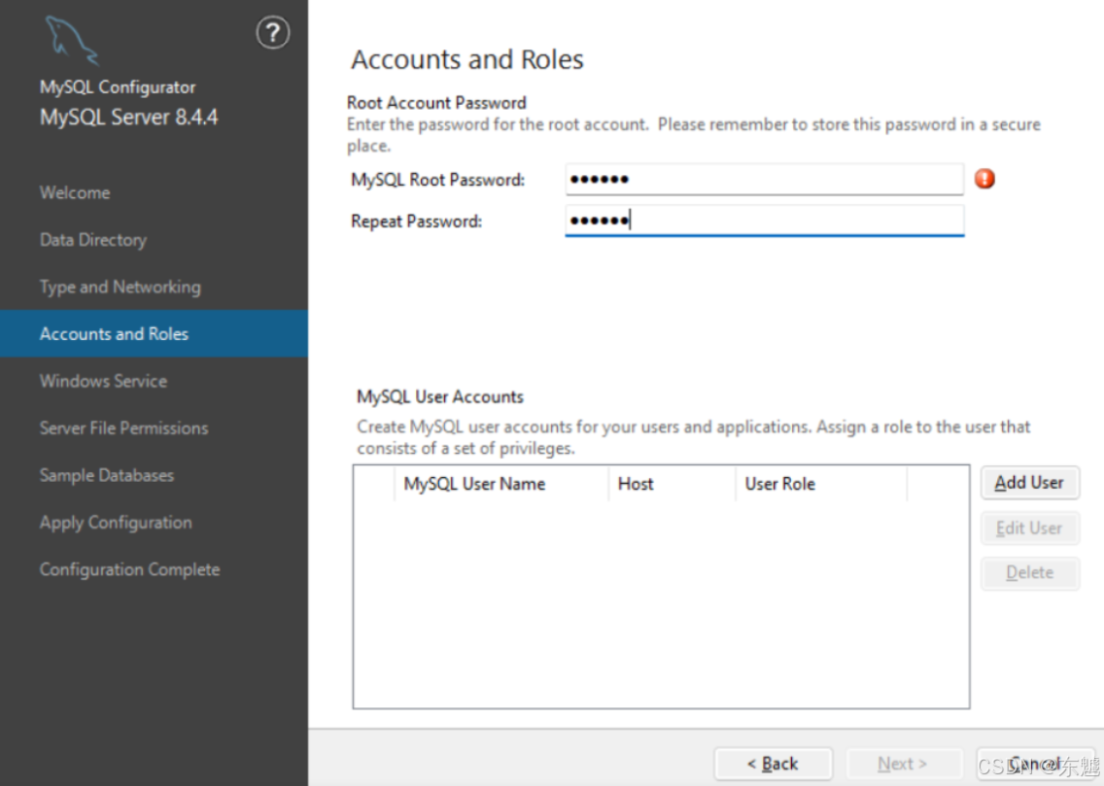Select Type and Networking step
The width and height of the screenshot is (1104, 786).
click(121, 287)
